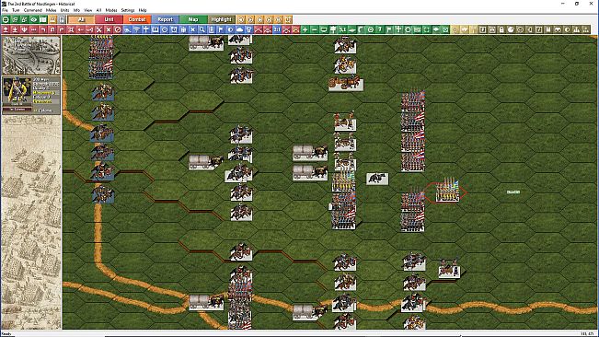Click the red crossed-swords X icon

(x=99, y=29)
